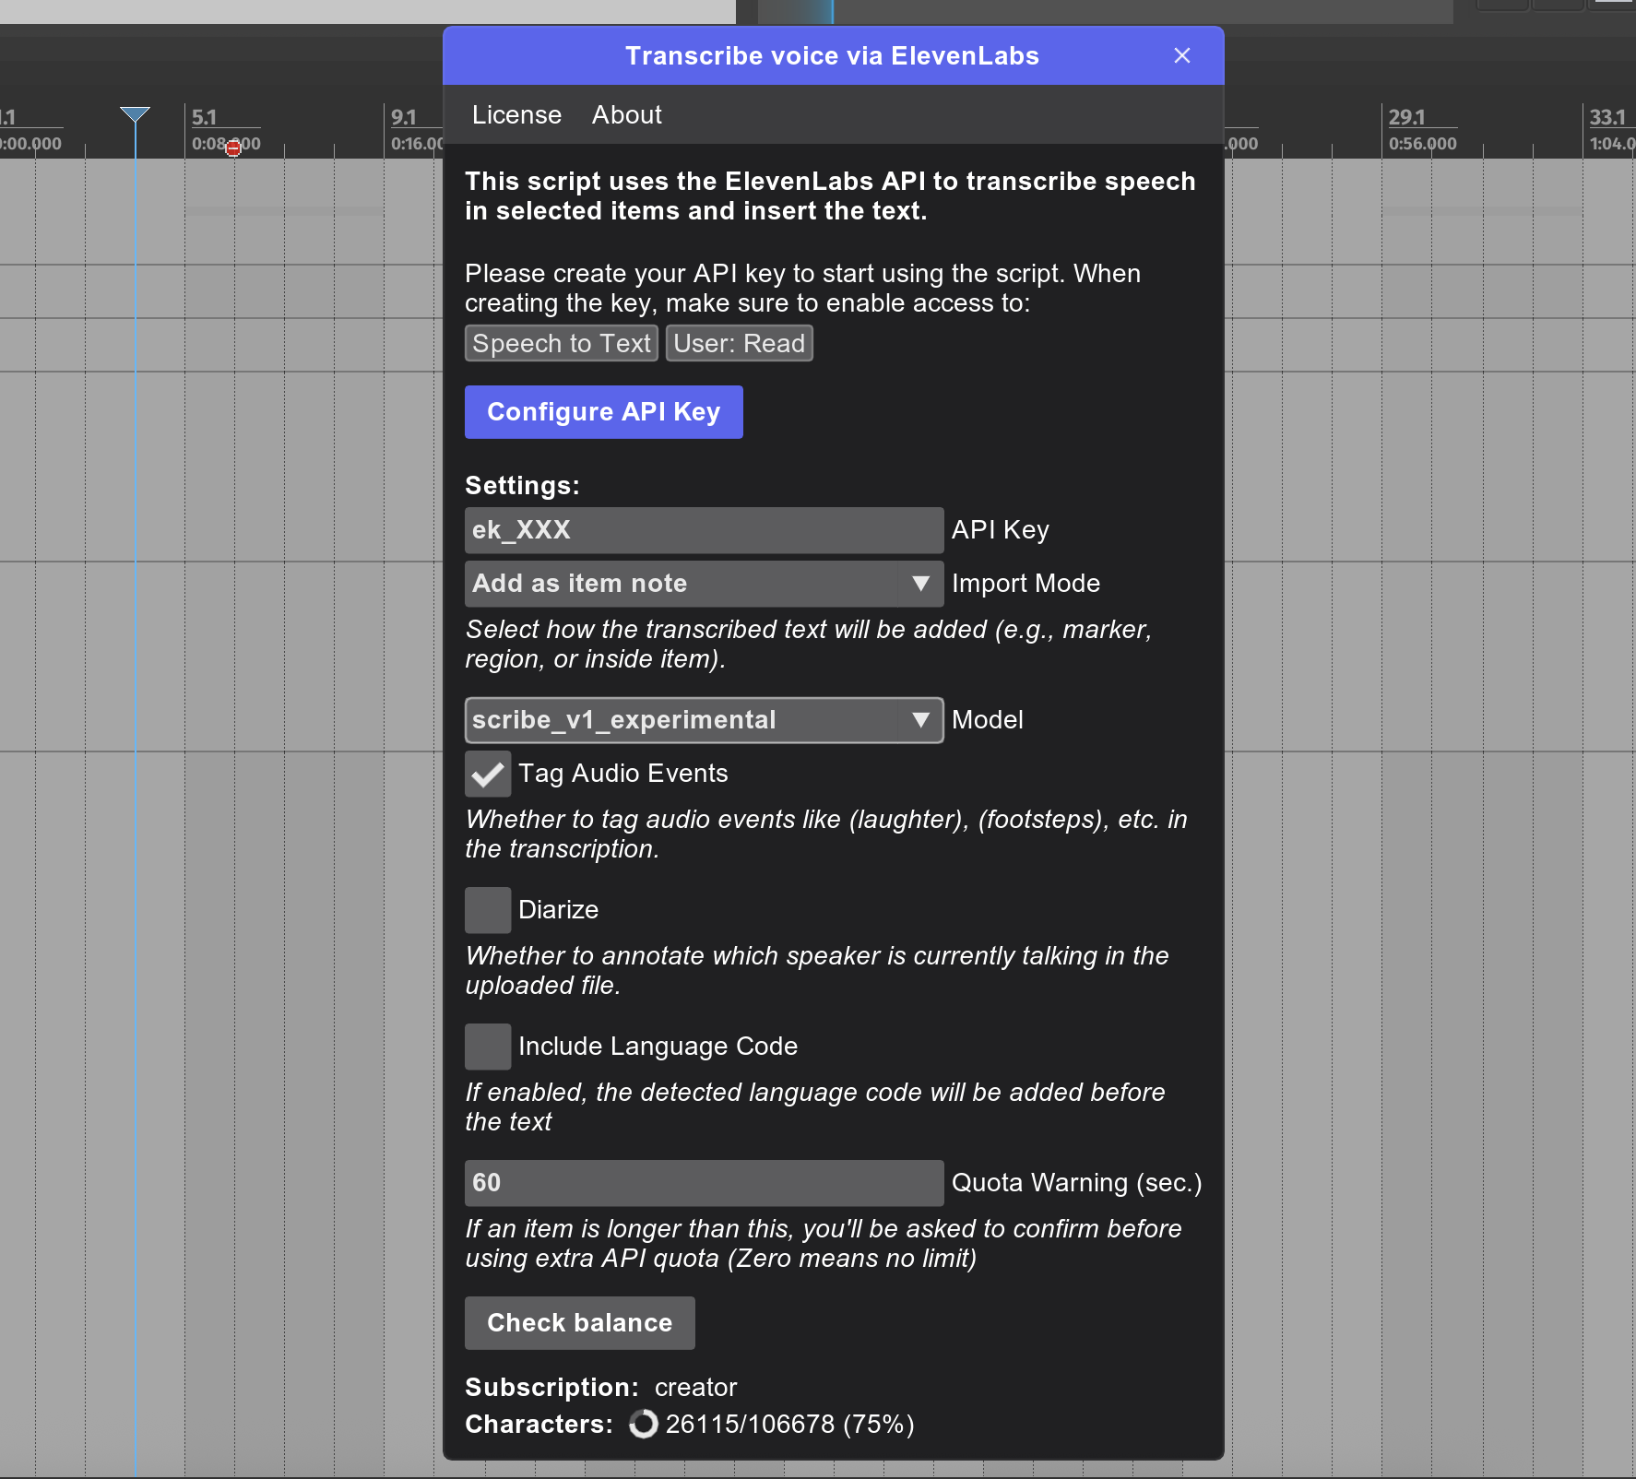Image resolution: width=1636 pixels, height=1479 pixels.
Task: Click the Quota Warning seconds field
Action: pyautogui.click(x=705, y=1183)
